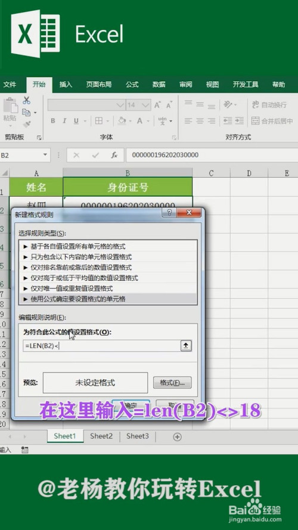Expand the Paste options arrow
The width and height of the screenshot is (298, 530).
[10, 126]
